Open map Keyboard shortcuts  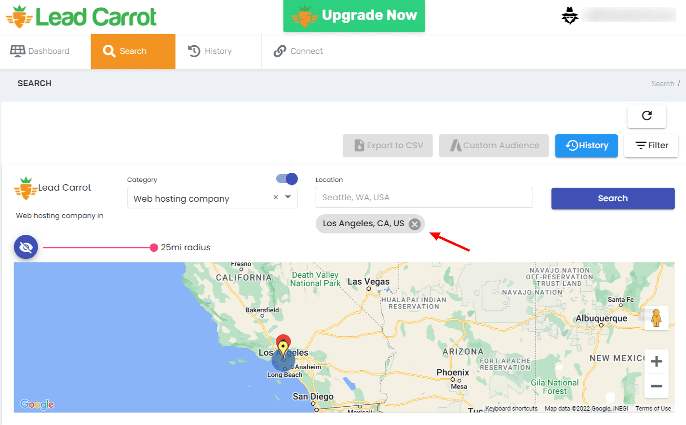point(511,409)
